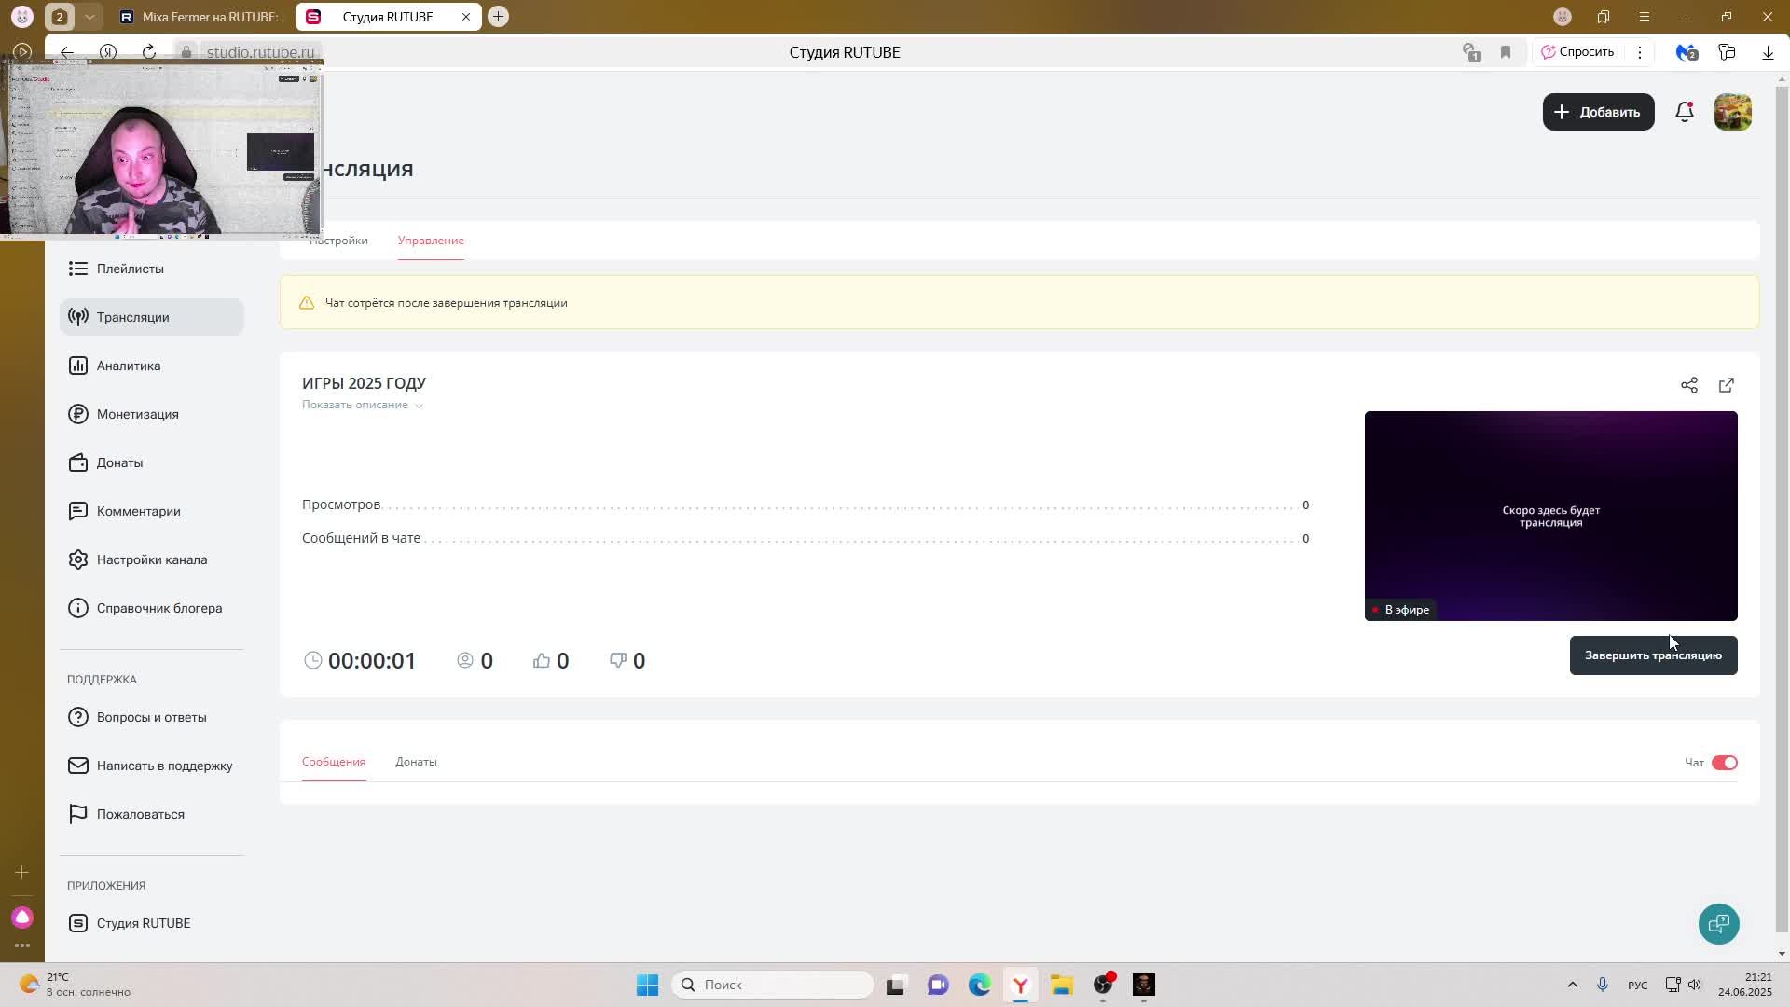Open Monetization (Монетизация) section
Viewport: 1790px width, 1007px height.
click(137, 414)
